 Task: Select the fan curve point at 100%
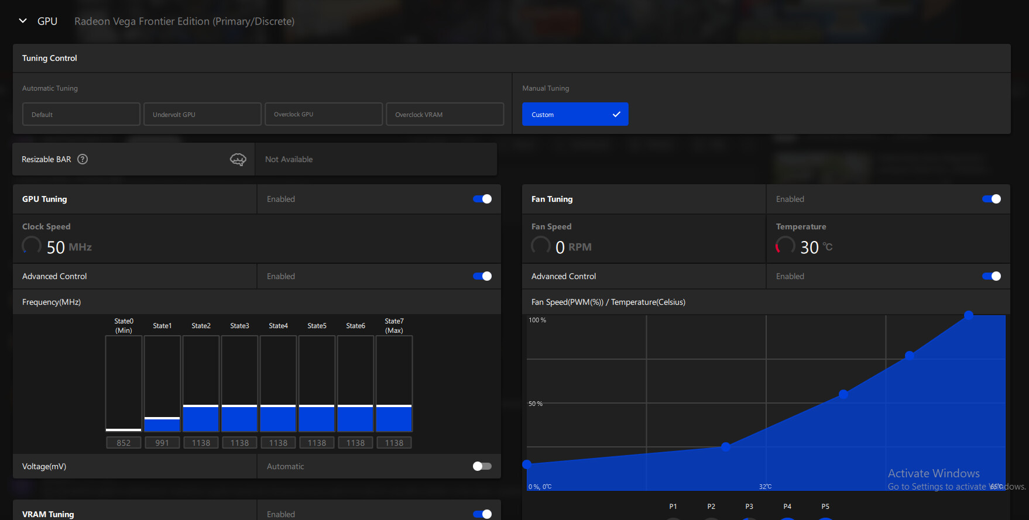tap(969, 315)
